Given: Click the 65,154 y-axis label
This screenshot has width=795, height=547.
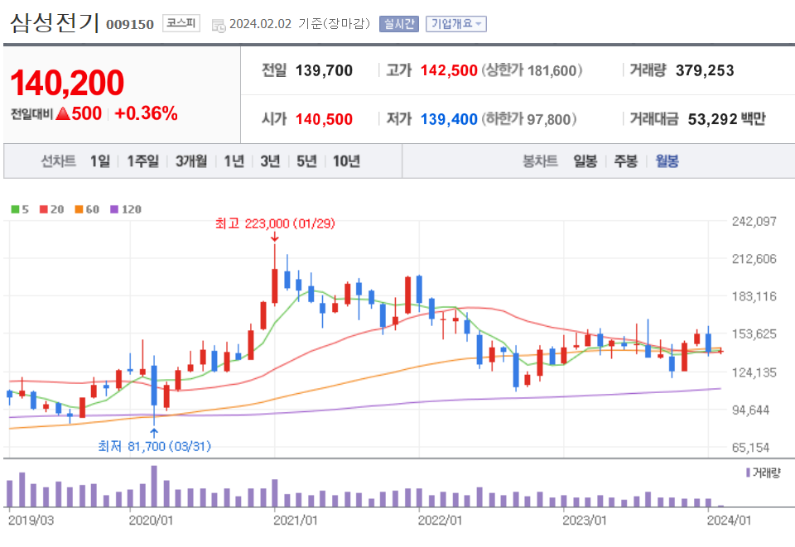Looking at the screenshot, I should coord(751,447).
